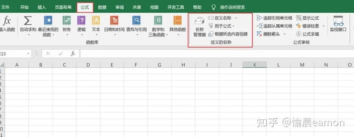Click the formula bar confirm checkmark icon
Image resolution: width=354 pixels, height=137 pixels.
[x=60, y=54]
